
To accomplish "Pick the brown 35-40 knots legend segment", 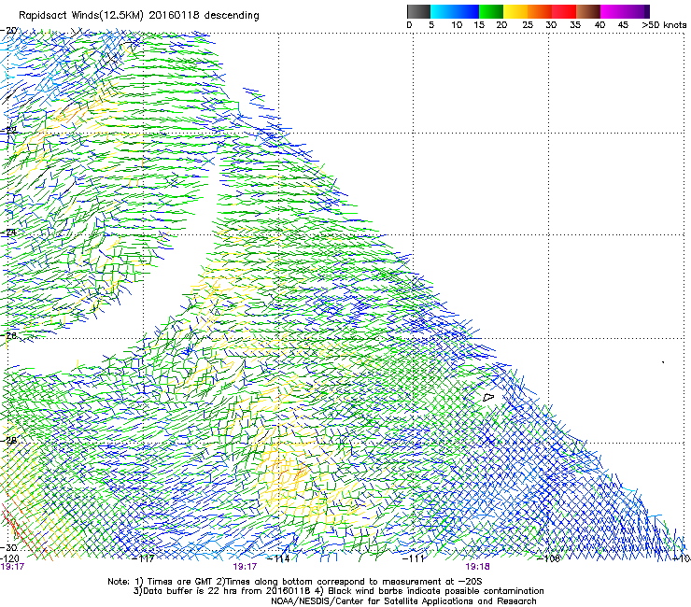I will [588, 11].
